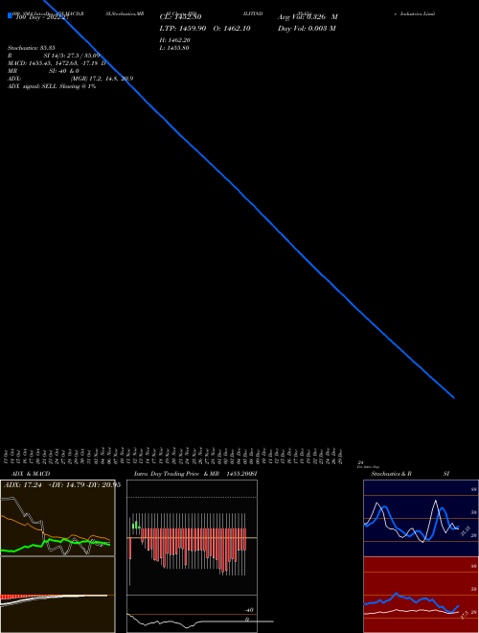Click the 'Day Vol: 0.003 M' text
Viewport: 479px width, 633px height.
click(307, 28)
